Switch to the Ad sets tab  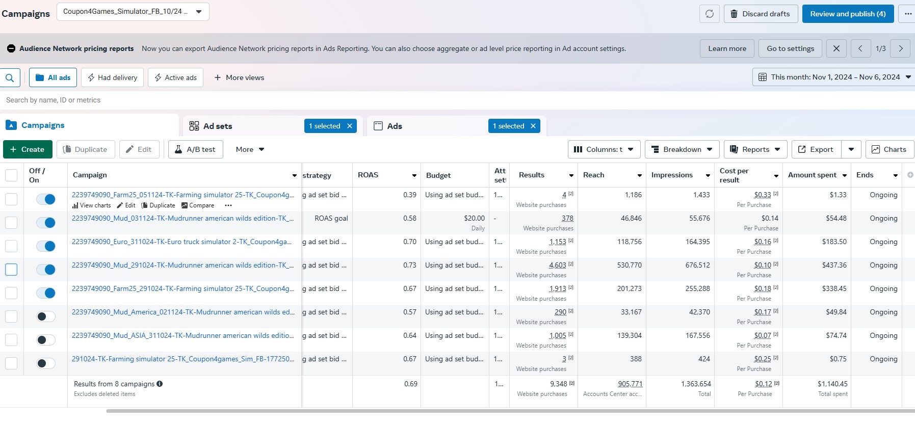218,126
